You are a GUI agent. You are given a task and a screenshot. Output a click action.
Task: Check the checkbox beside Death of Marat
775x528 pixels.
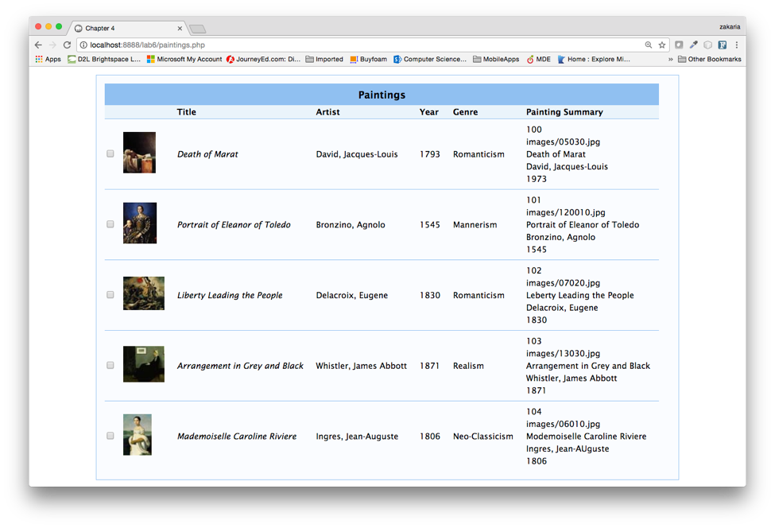[110, 153]
